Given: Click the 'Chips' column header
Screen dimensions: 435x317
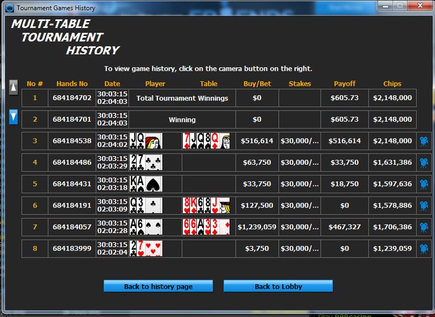Looking at the screenshot, I should point(392,84).
